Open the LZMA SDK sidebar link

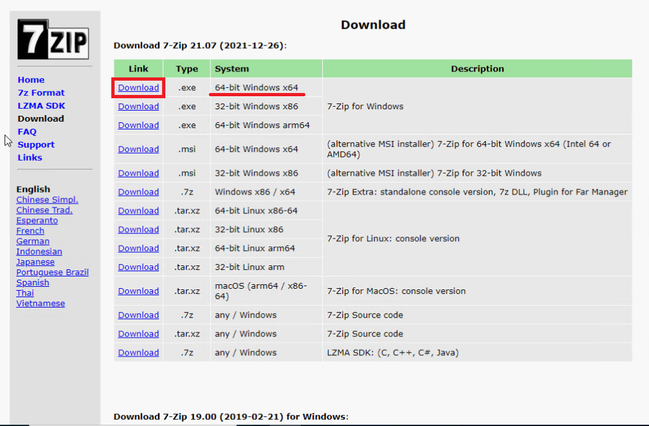(42, 106)
